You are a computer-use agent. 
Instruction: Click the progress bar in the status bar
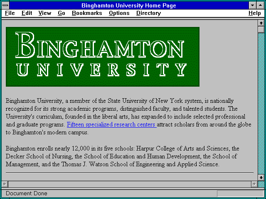pos(240,194)
